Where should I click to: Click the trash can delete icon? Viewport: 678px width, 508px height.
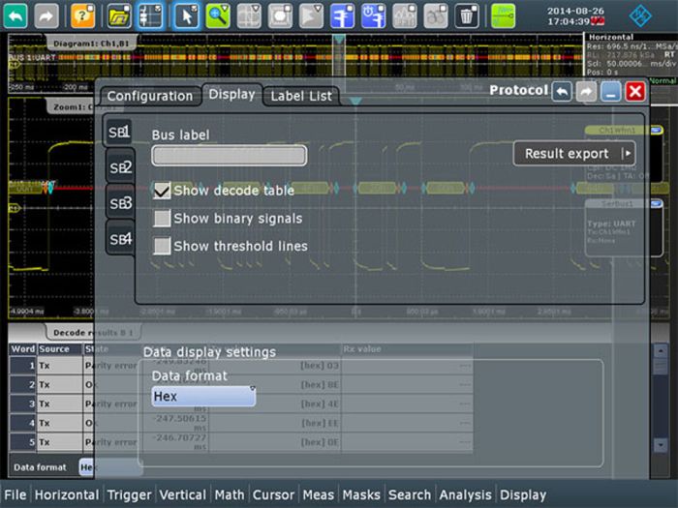click(467, 16)
